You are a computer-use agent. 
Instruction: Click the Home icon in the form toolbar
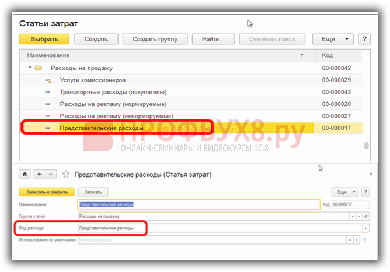25,174
